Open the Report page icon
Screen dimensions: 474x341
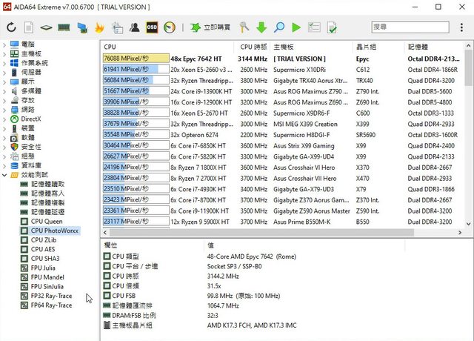[29, 27]
